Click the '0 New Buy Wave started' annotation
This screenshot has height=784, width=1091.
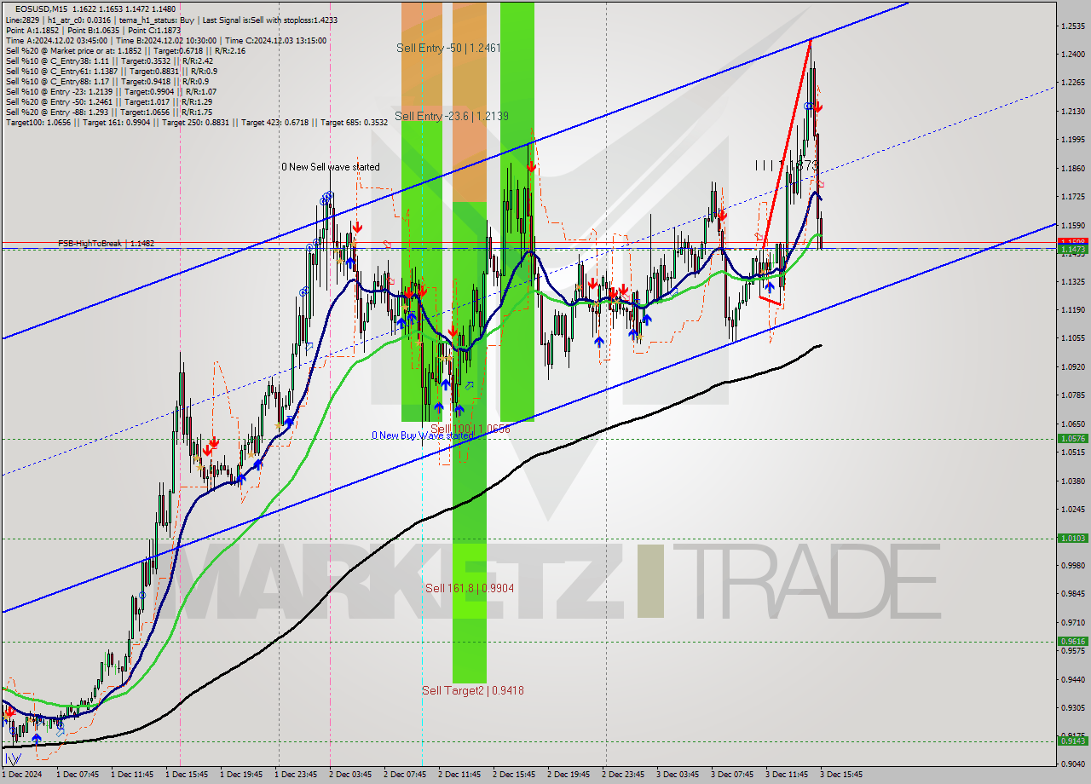pos(422,435)
